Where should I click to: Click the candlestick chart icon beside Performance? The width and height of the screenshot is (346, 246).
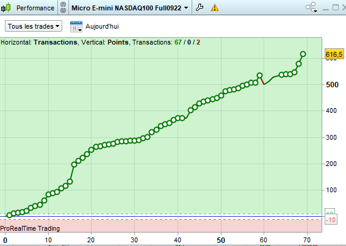[6, 8]
